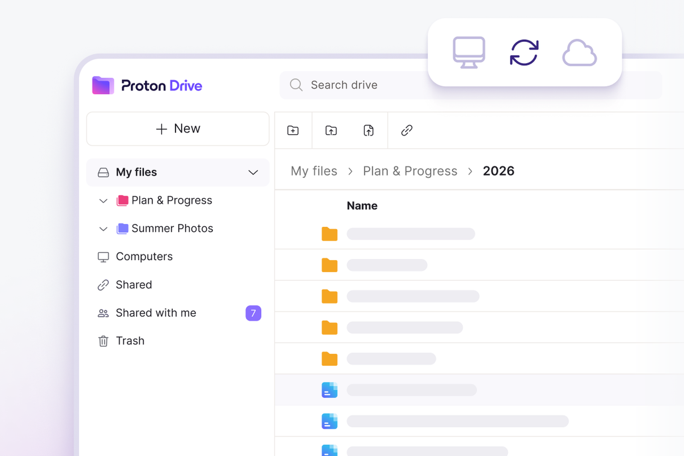
Task: Click the pink Plan & Progress folder icon
Action: (x=122, y=201)
